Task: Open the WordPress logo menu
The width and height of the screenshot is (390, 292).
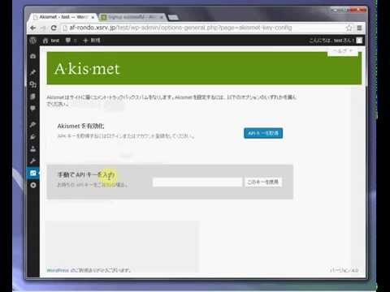Action: pos(33,41)
